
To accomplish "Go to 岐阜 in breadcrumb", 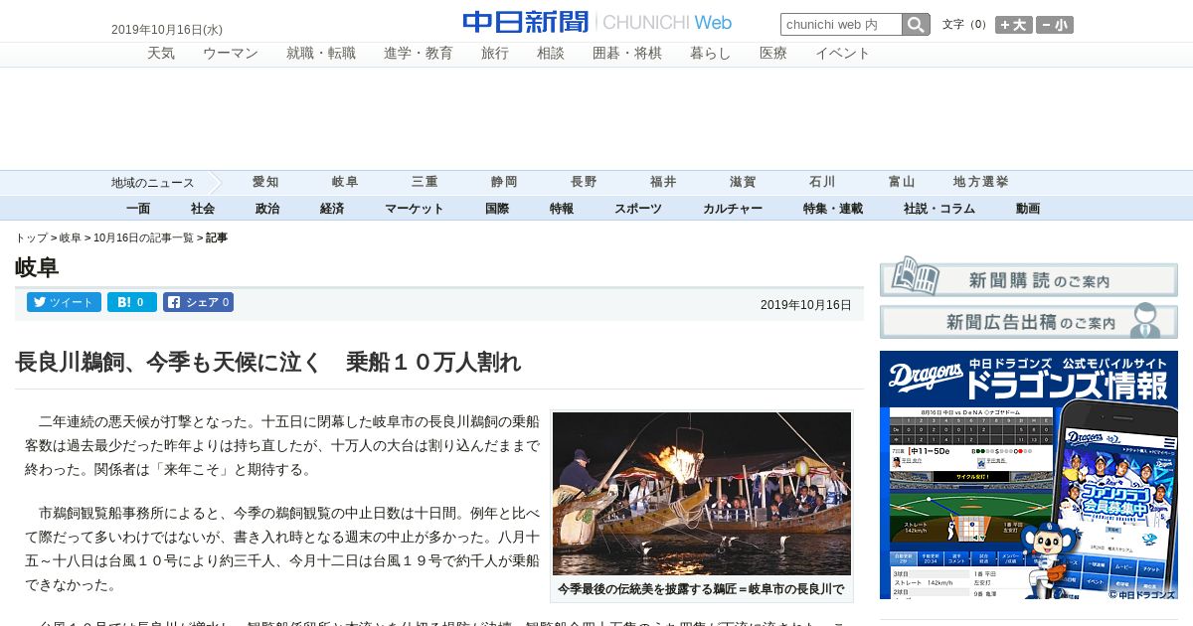I will [x=71, y=238].
